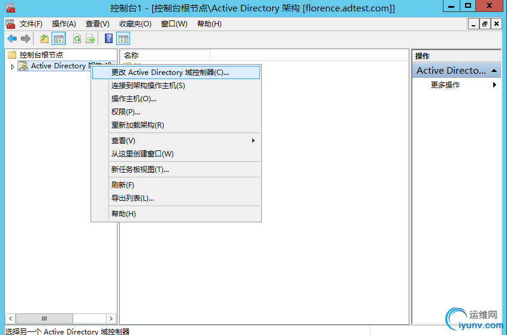Select the 控制台根节点 tree item
Image resolution: width=507 pixels, height=335 pixels.
(x=41, y=55)
